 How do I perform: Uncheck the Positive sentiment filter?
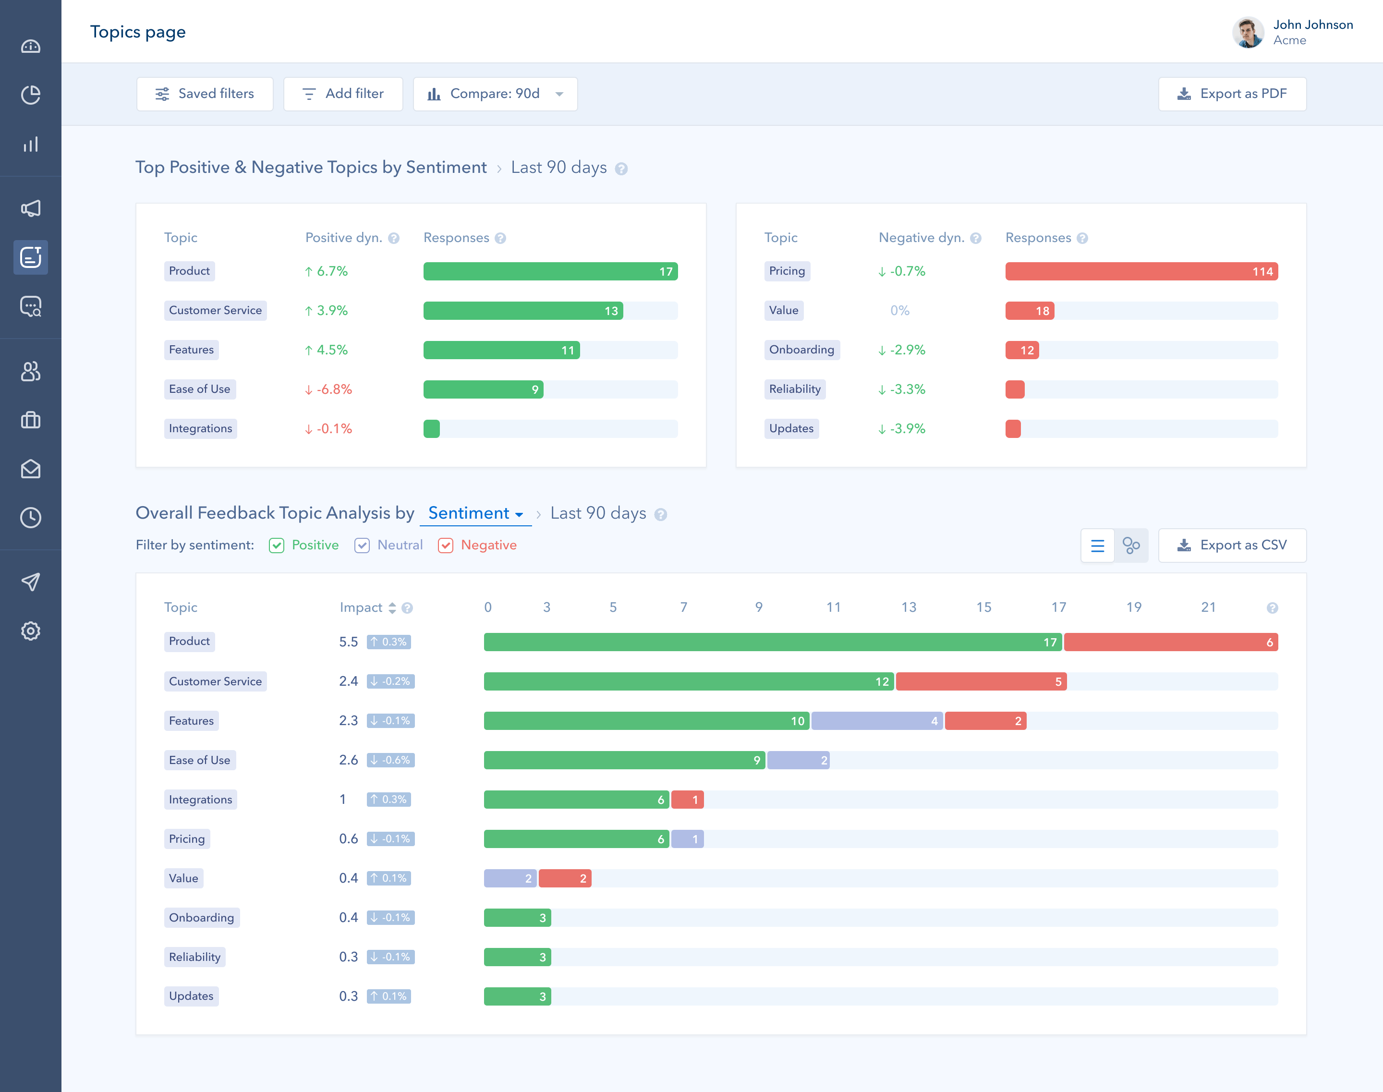pyautogui.click(x=276, y=546)
